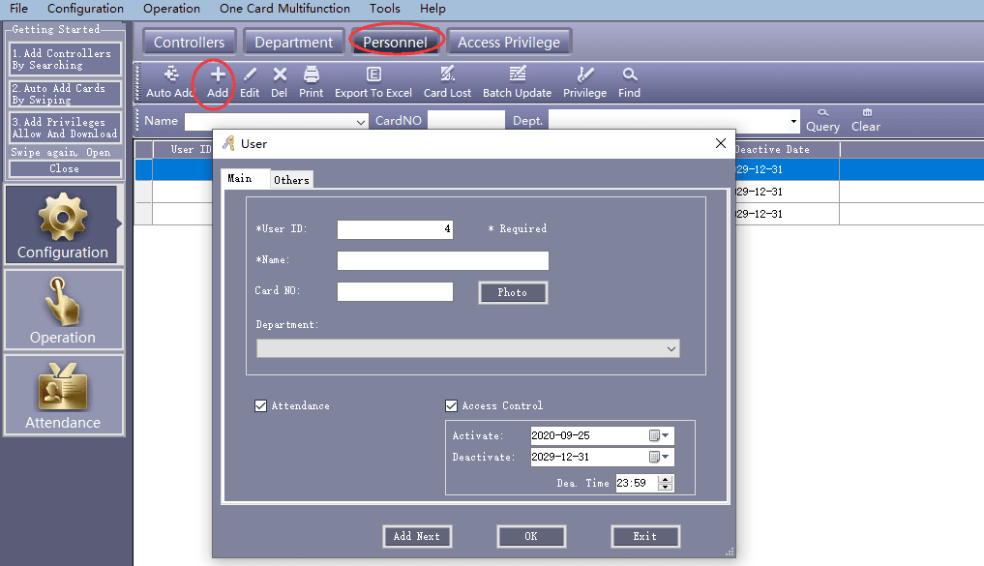984x566 pixels.
Task: Click the Privilege toolbar icon
Action: 584,74
